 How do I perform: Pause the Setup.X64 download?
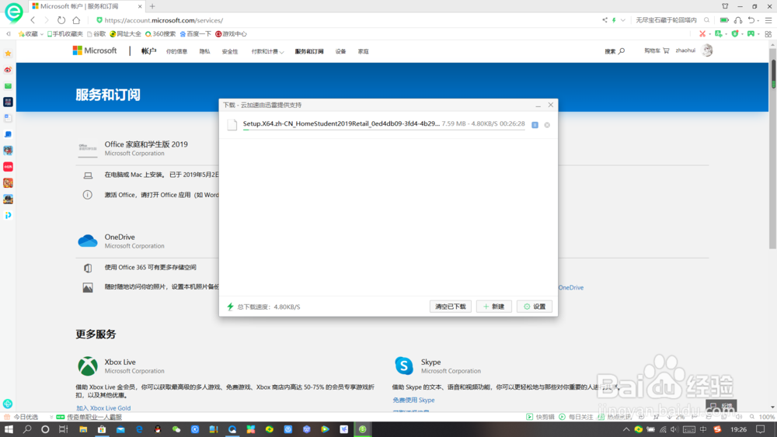pyautogui.click(x=535, y=125)
